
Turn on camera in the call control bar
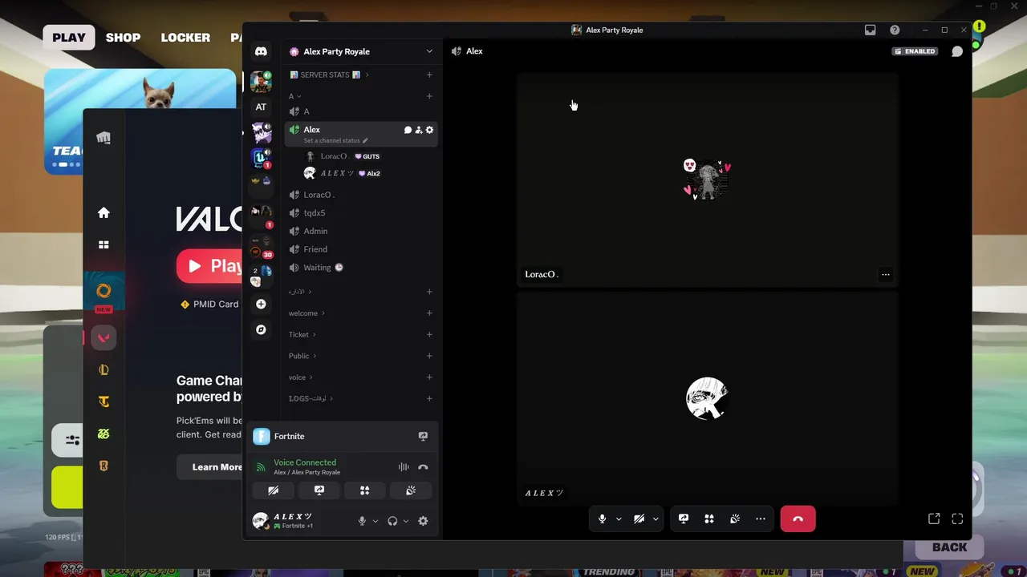click(x=639, y=518)
